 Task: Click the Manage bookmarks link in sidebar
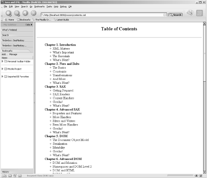click(13, 54)
